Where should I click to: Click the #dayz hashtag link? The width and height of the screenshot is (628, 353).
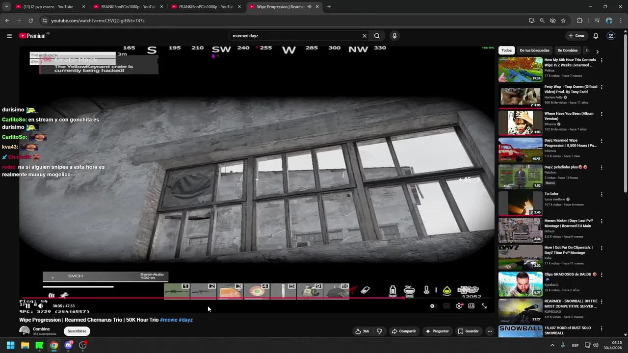(186, 320)
